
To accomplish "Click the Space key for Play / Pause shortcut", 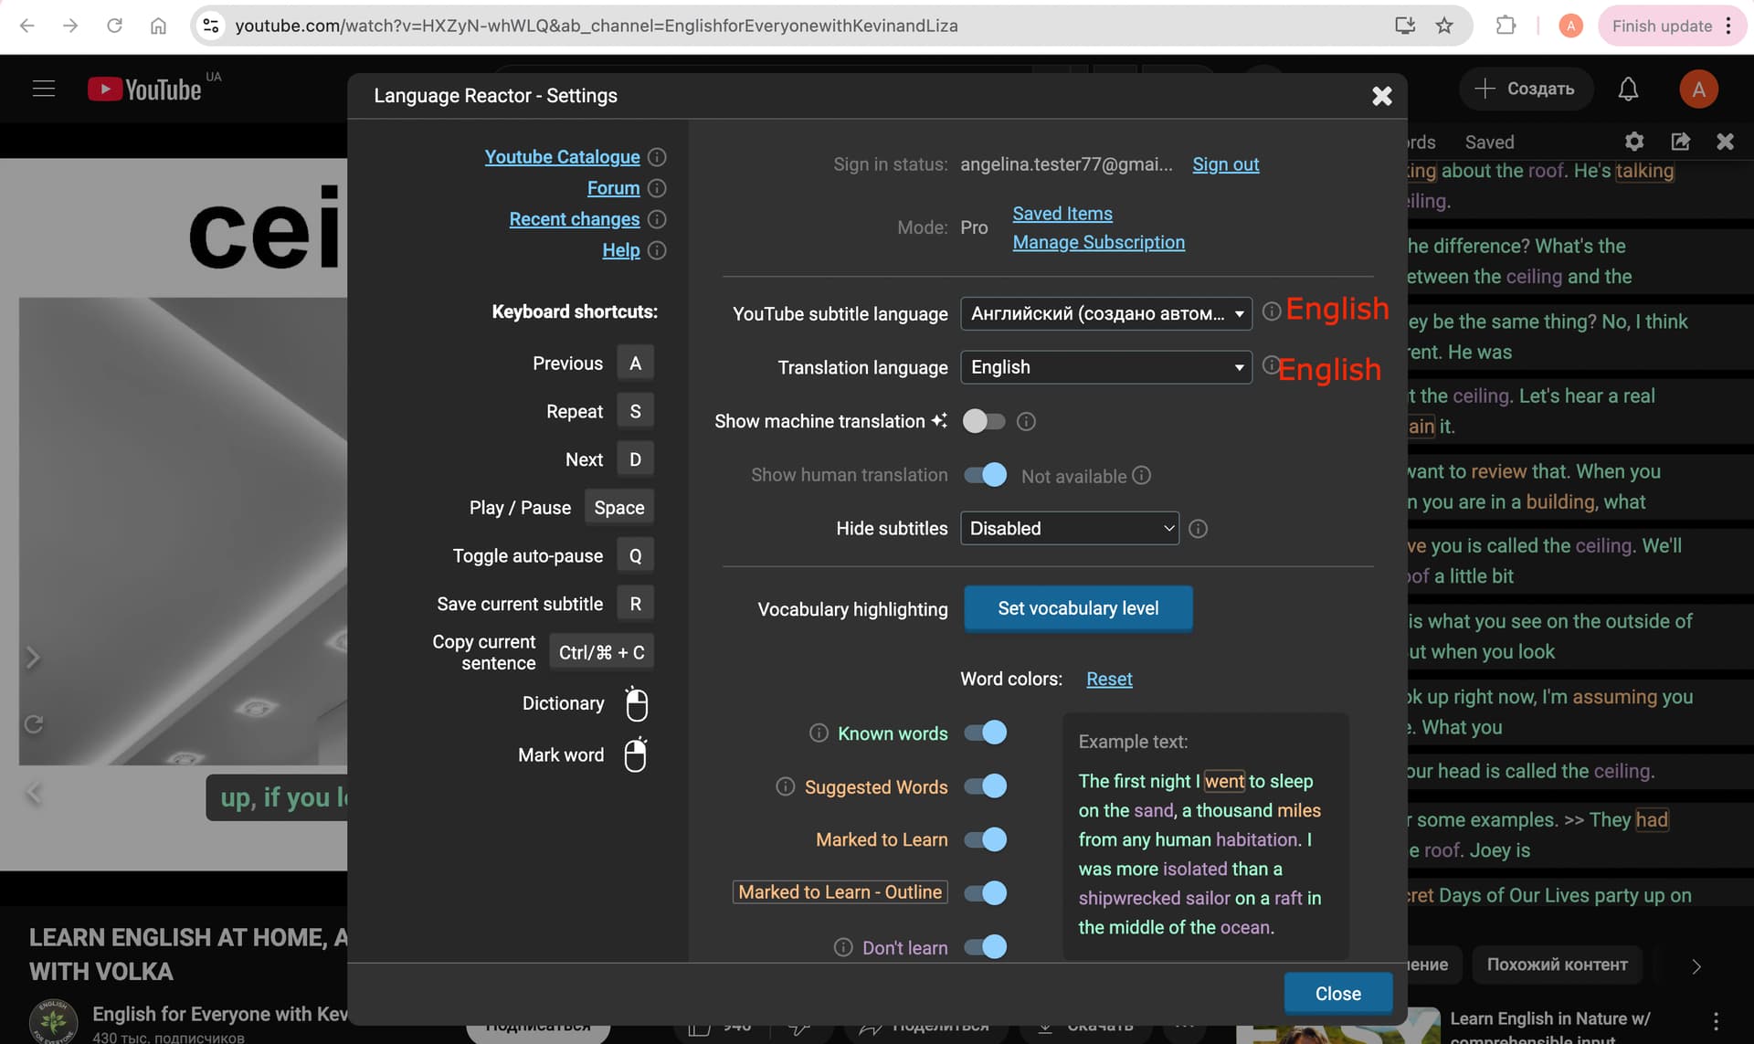I will click(x=618, y=508).
